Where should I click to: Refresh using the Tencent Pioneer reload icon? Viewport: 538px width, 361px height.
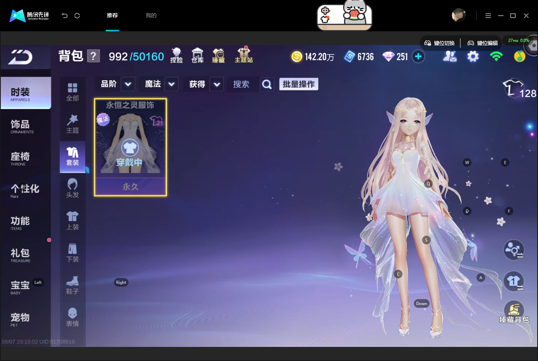pyautogui.click(x=77, y=16)
